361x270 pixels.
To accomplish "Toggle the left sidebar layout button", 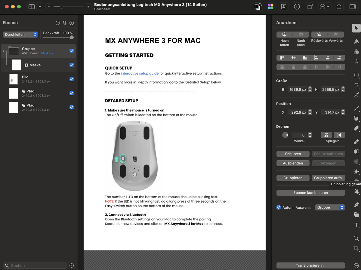I will pos(32,7).
